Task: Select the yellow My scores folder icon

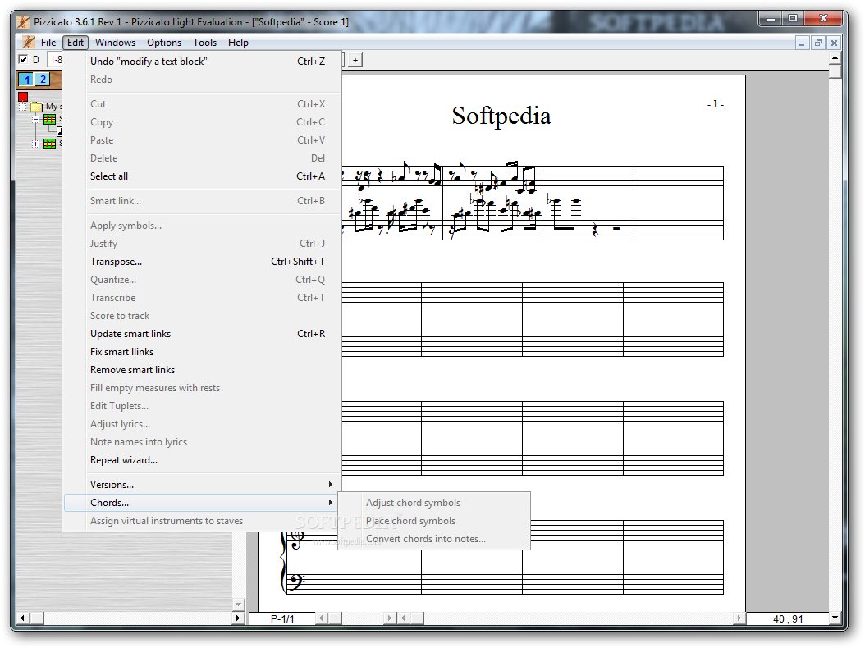Action: [x=36, y=107]
